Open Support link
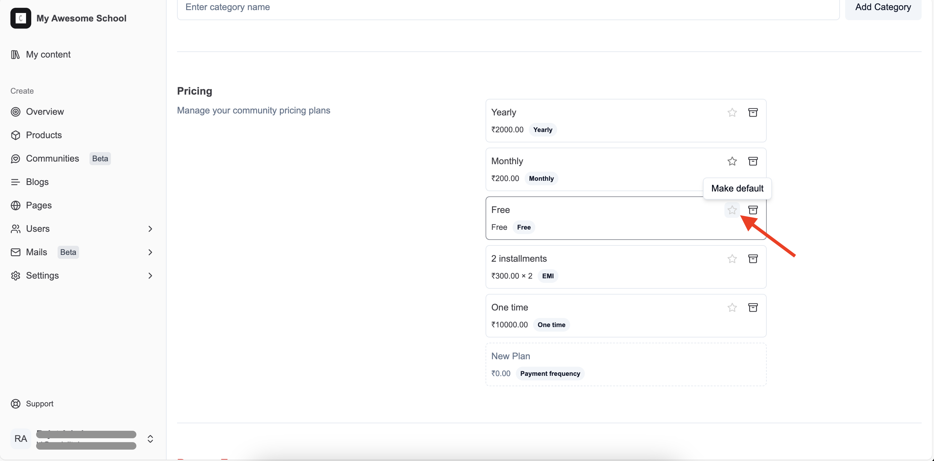Viewport: 934px width, 461px height. pyautogui.click(x=32, y=403)
